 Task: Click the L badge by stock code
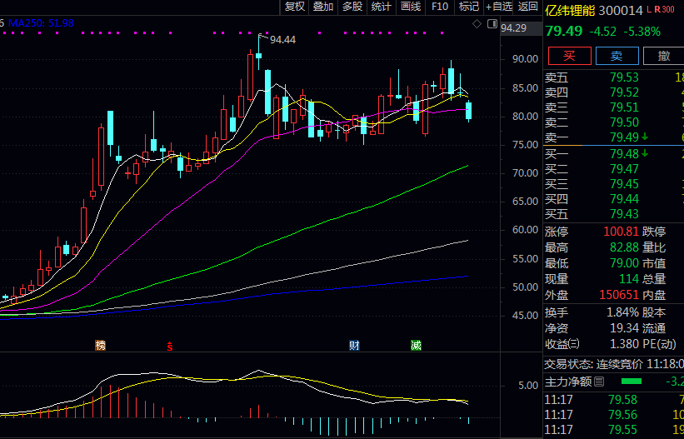click(649, 10)
